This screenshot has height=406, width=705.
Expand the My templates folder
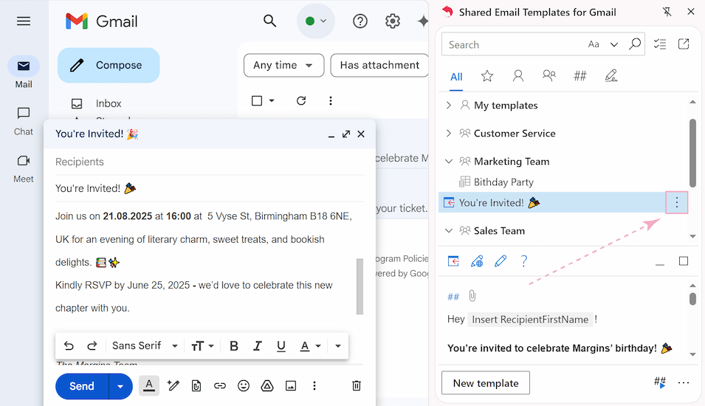[x=448, y=106]
